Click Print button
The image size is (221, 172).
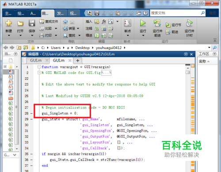[x=46, y=35]
